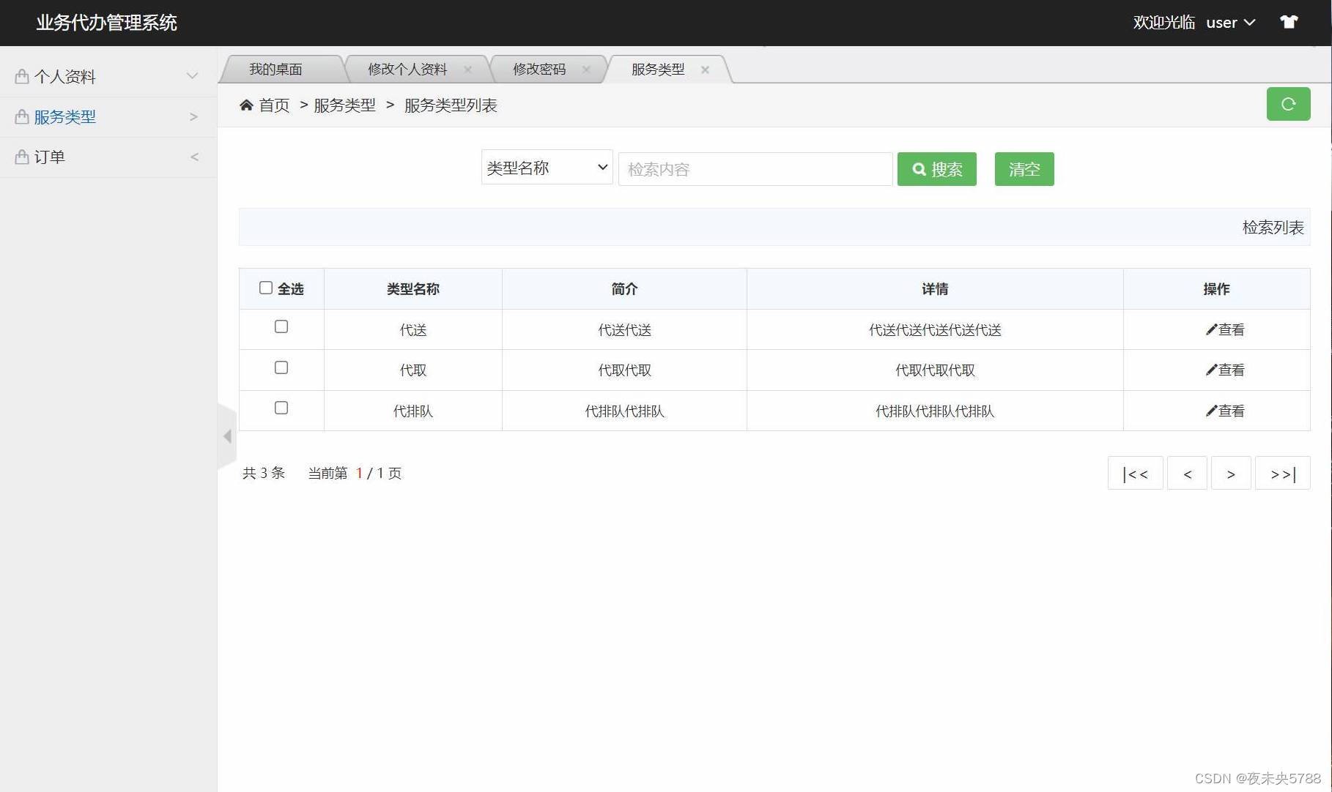1332x792 pixels.
Task: Click the green 搜索 button
Action: (x=936, y=169)
